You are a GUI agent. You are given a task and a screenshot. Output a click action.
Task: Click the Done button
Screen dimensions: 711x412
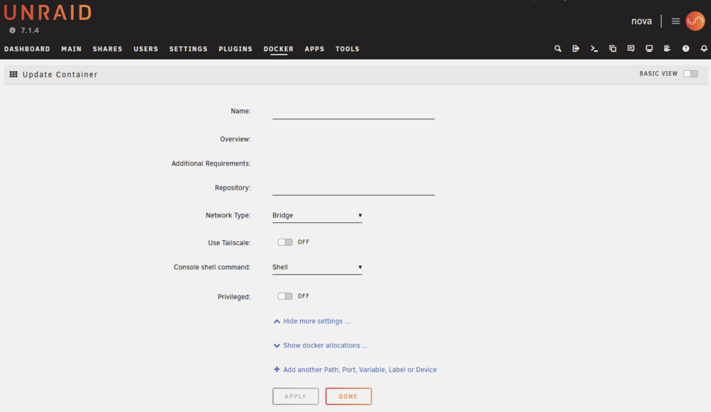click(348, 396)
